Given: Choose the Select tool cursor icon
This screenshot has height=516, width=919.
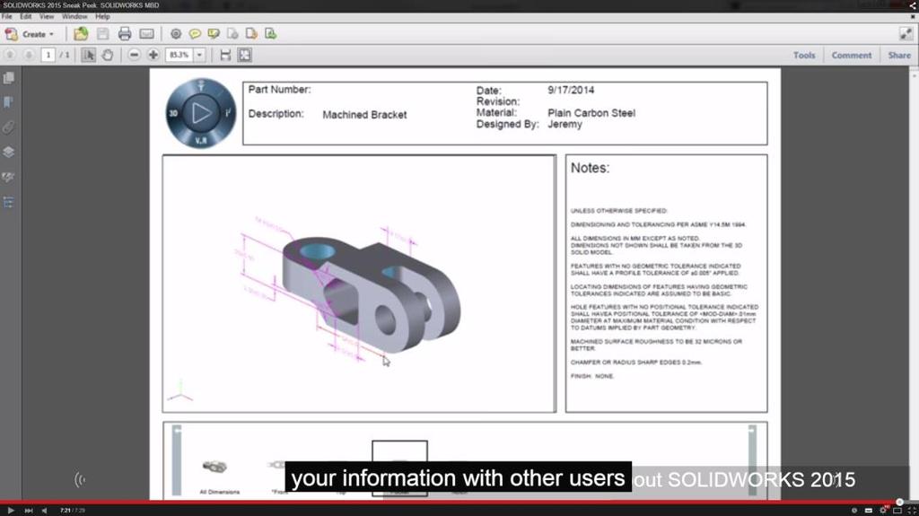Looking at the screenshot, I should [88, 55].
